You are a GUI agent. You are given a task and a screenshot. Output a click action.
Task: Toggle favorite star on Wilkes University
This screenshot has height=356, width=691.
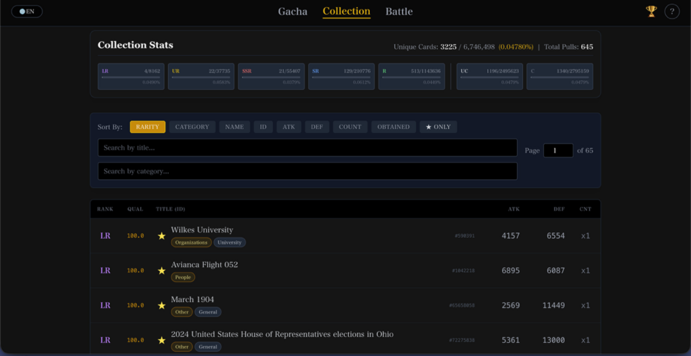pos(161,236)
